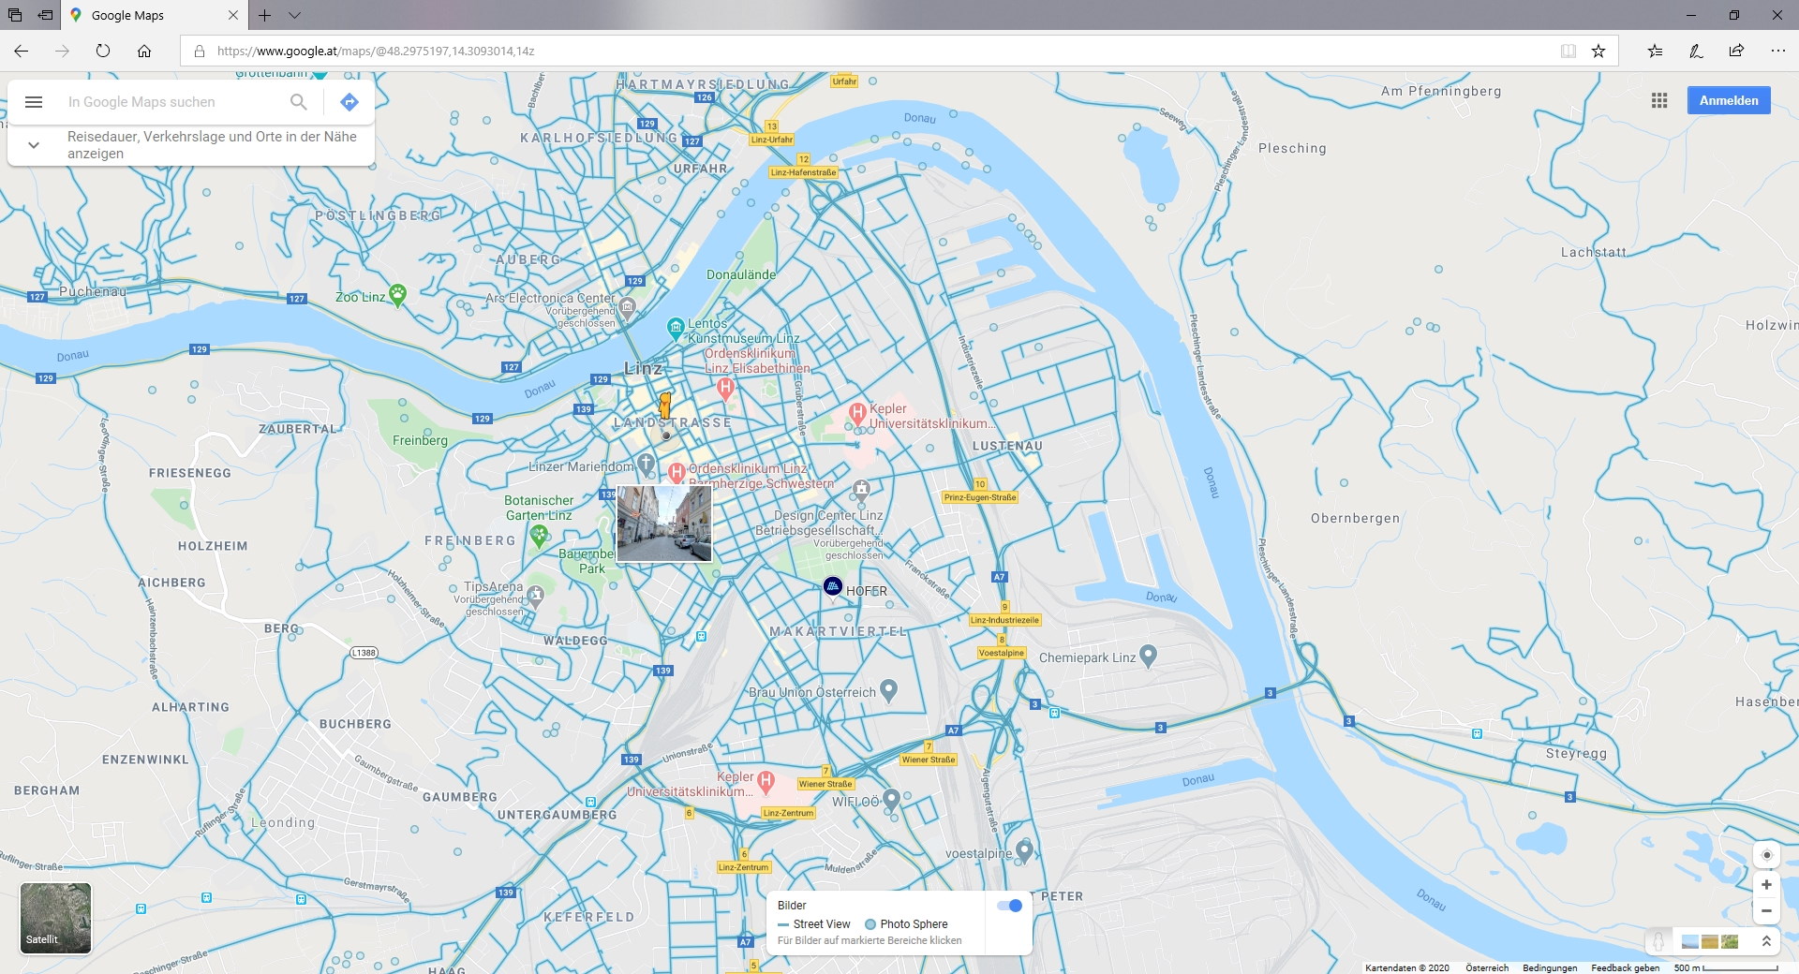Toggle the Bilder layer switch off
The height and width of the screenshot is (974, 1799).
point(1009,906)
